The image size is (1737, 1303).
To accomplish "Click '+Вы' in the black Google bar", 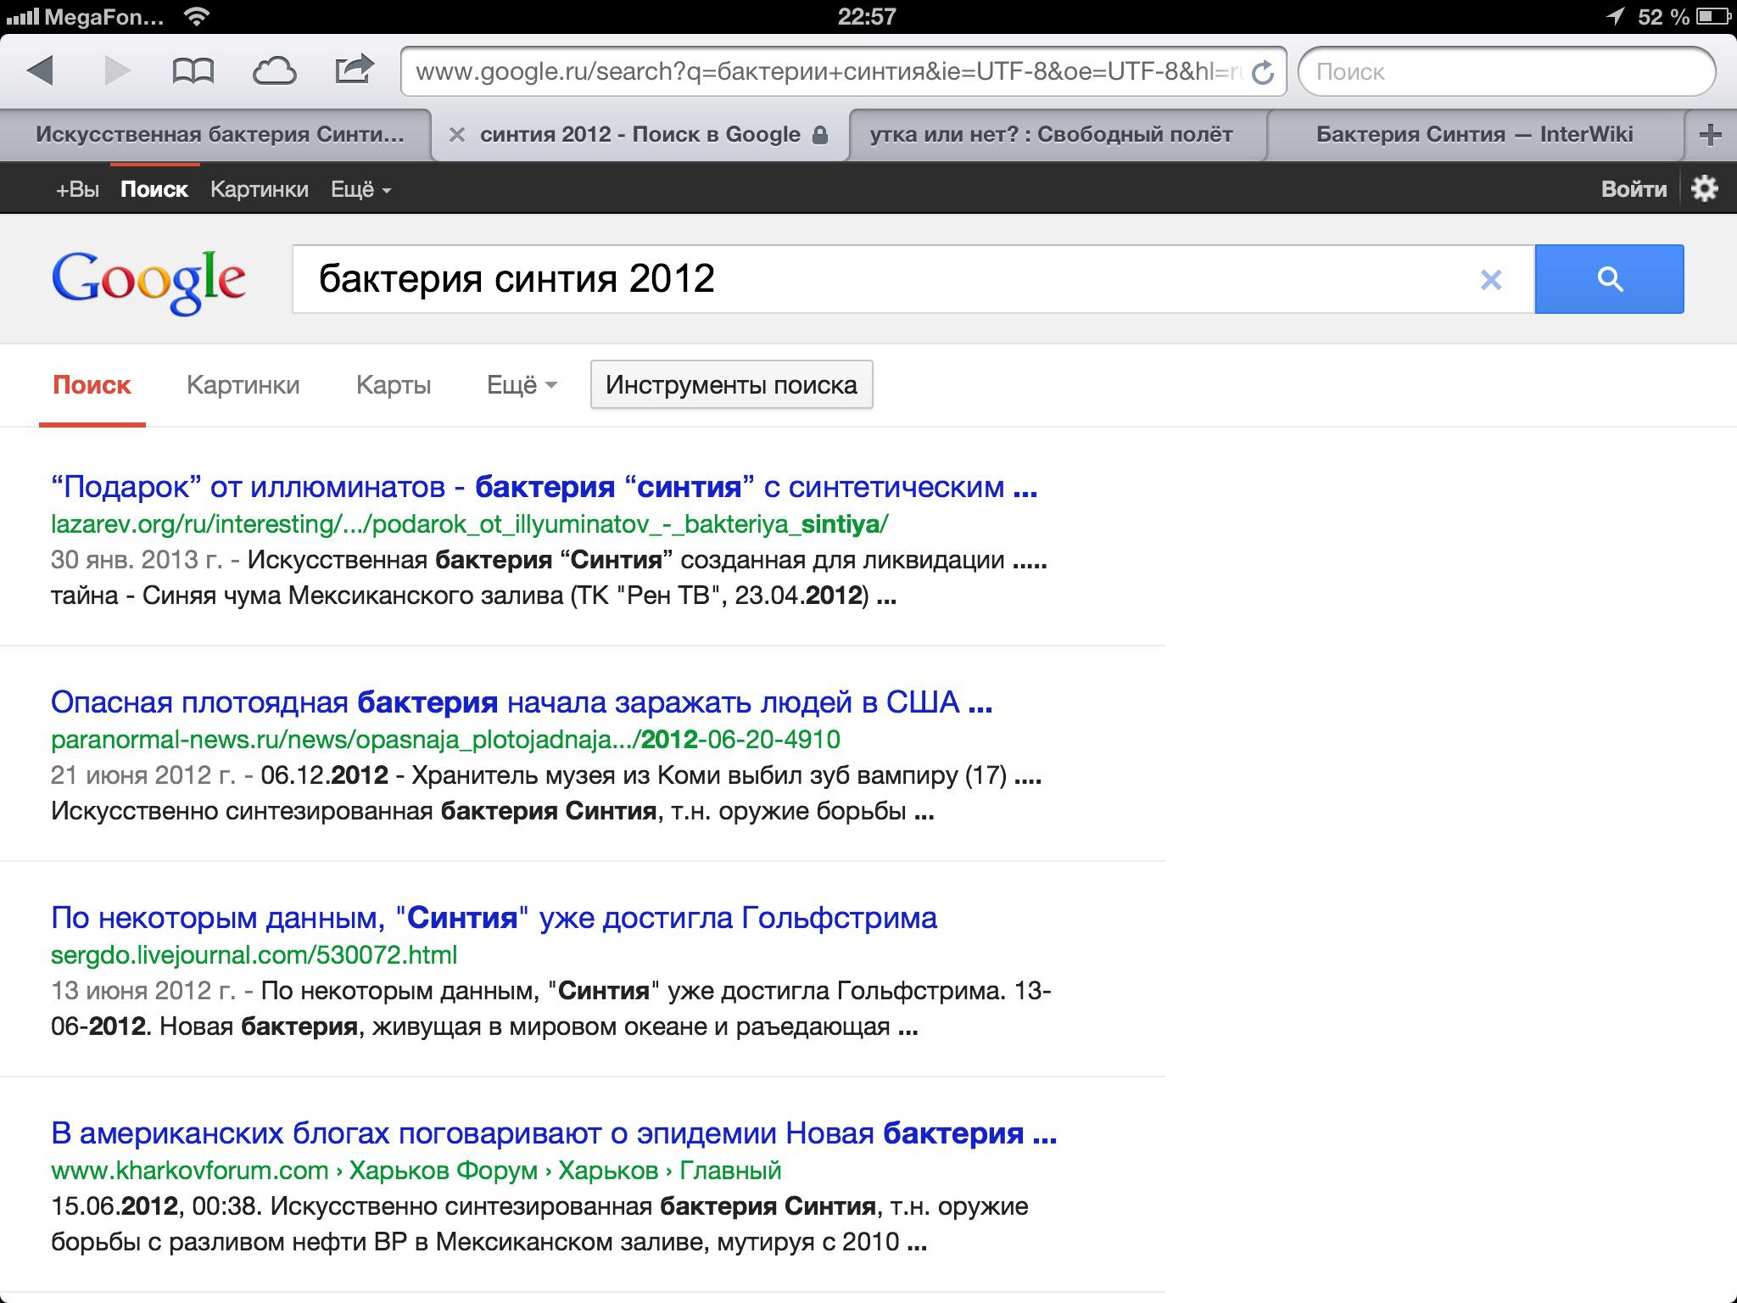I will coord(77,189).
